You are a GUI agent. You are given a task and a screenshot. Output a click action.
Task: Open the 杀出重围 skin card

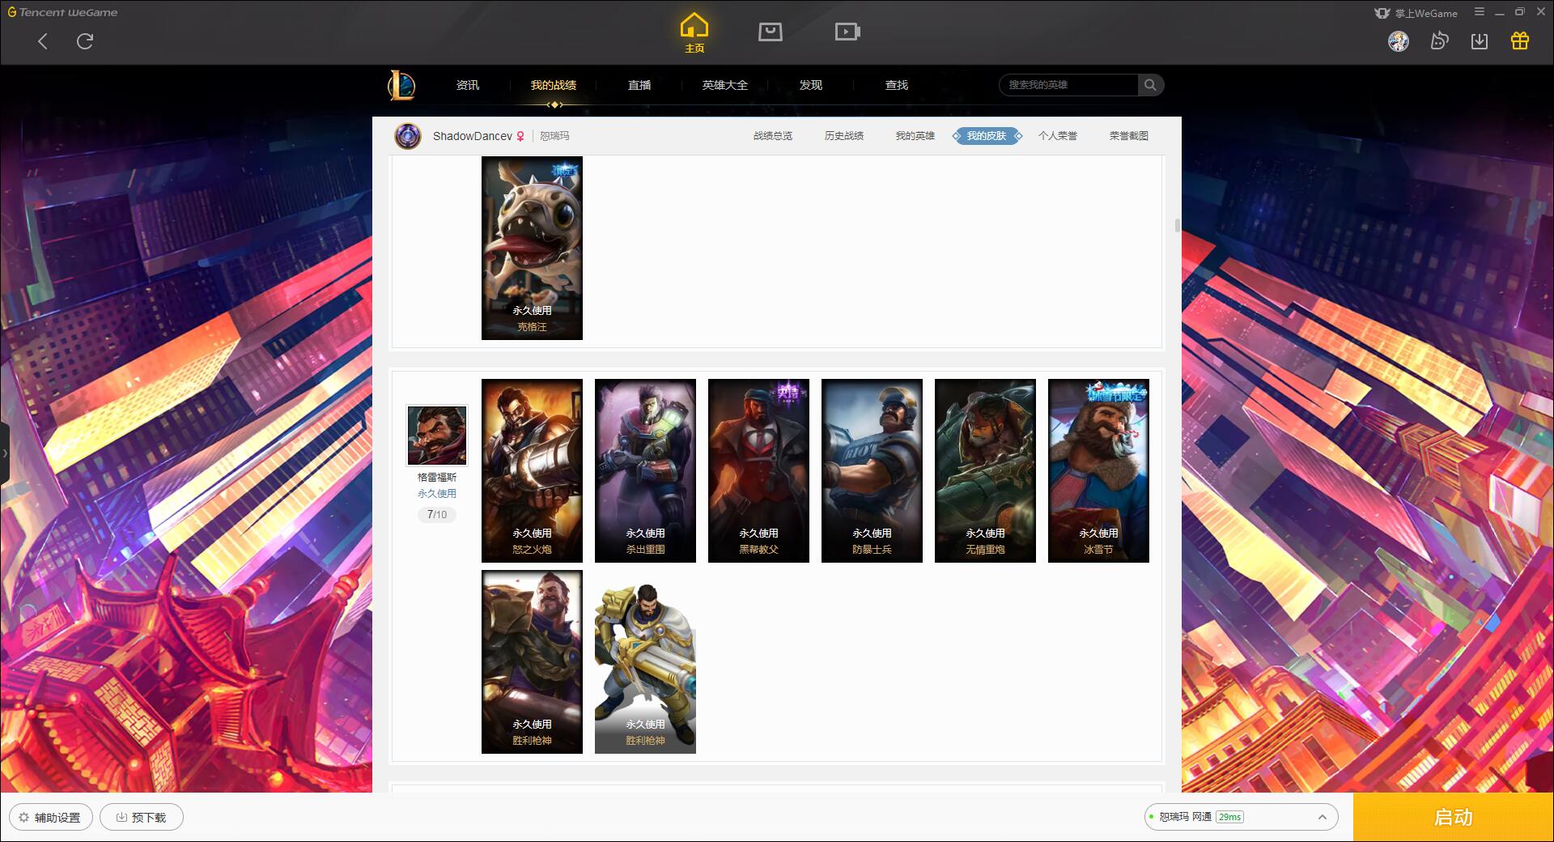click(645, 470)
